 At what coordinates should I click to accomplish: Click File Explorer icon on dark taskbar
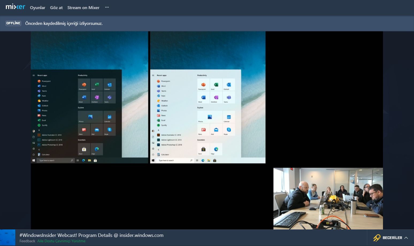pos(89,160)
